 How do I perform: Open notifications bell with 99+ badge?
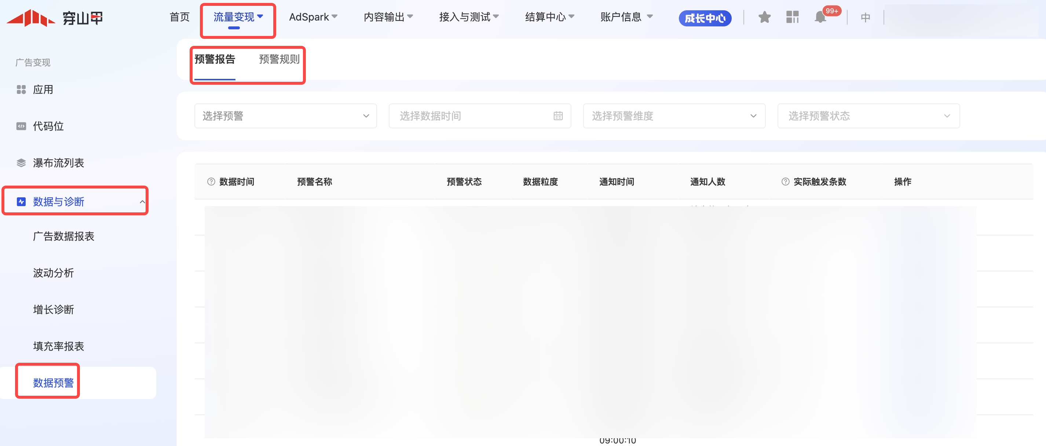tap(820, 18)
